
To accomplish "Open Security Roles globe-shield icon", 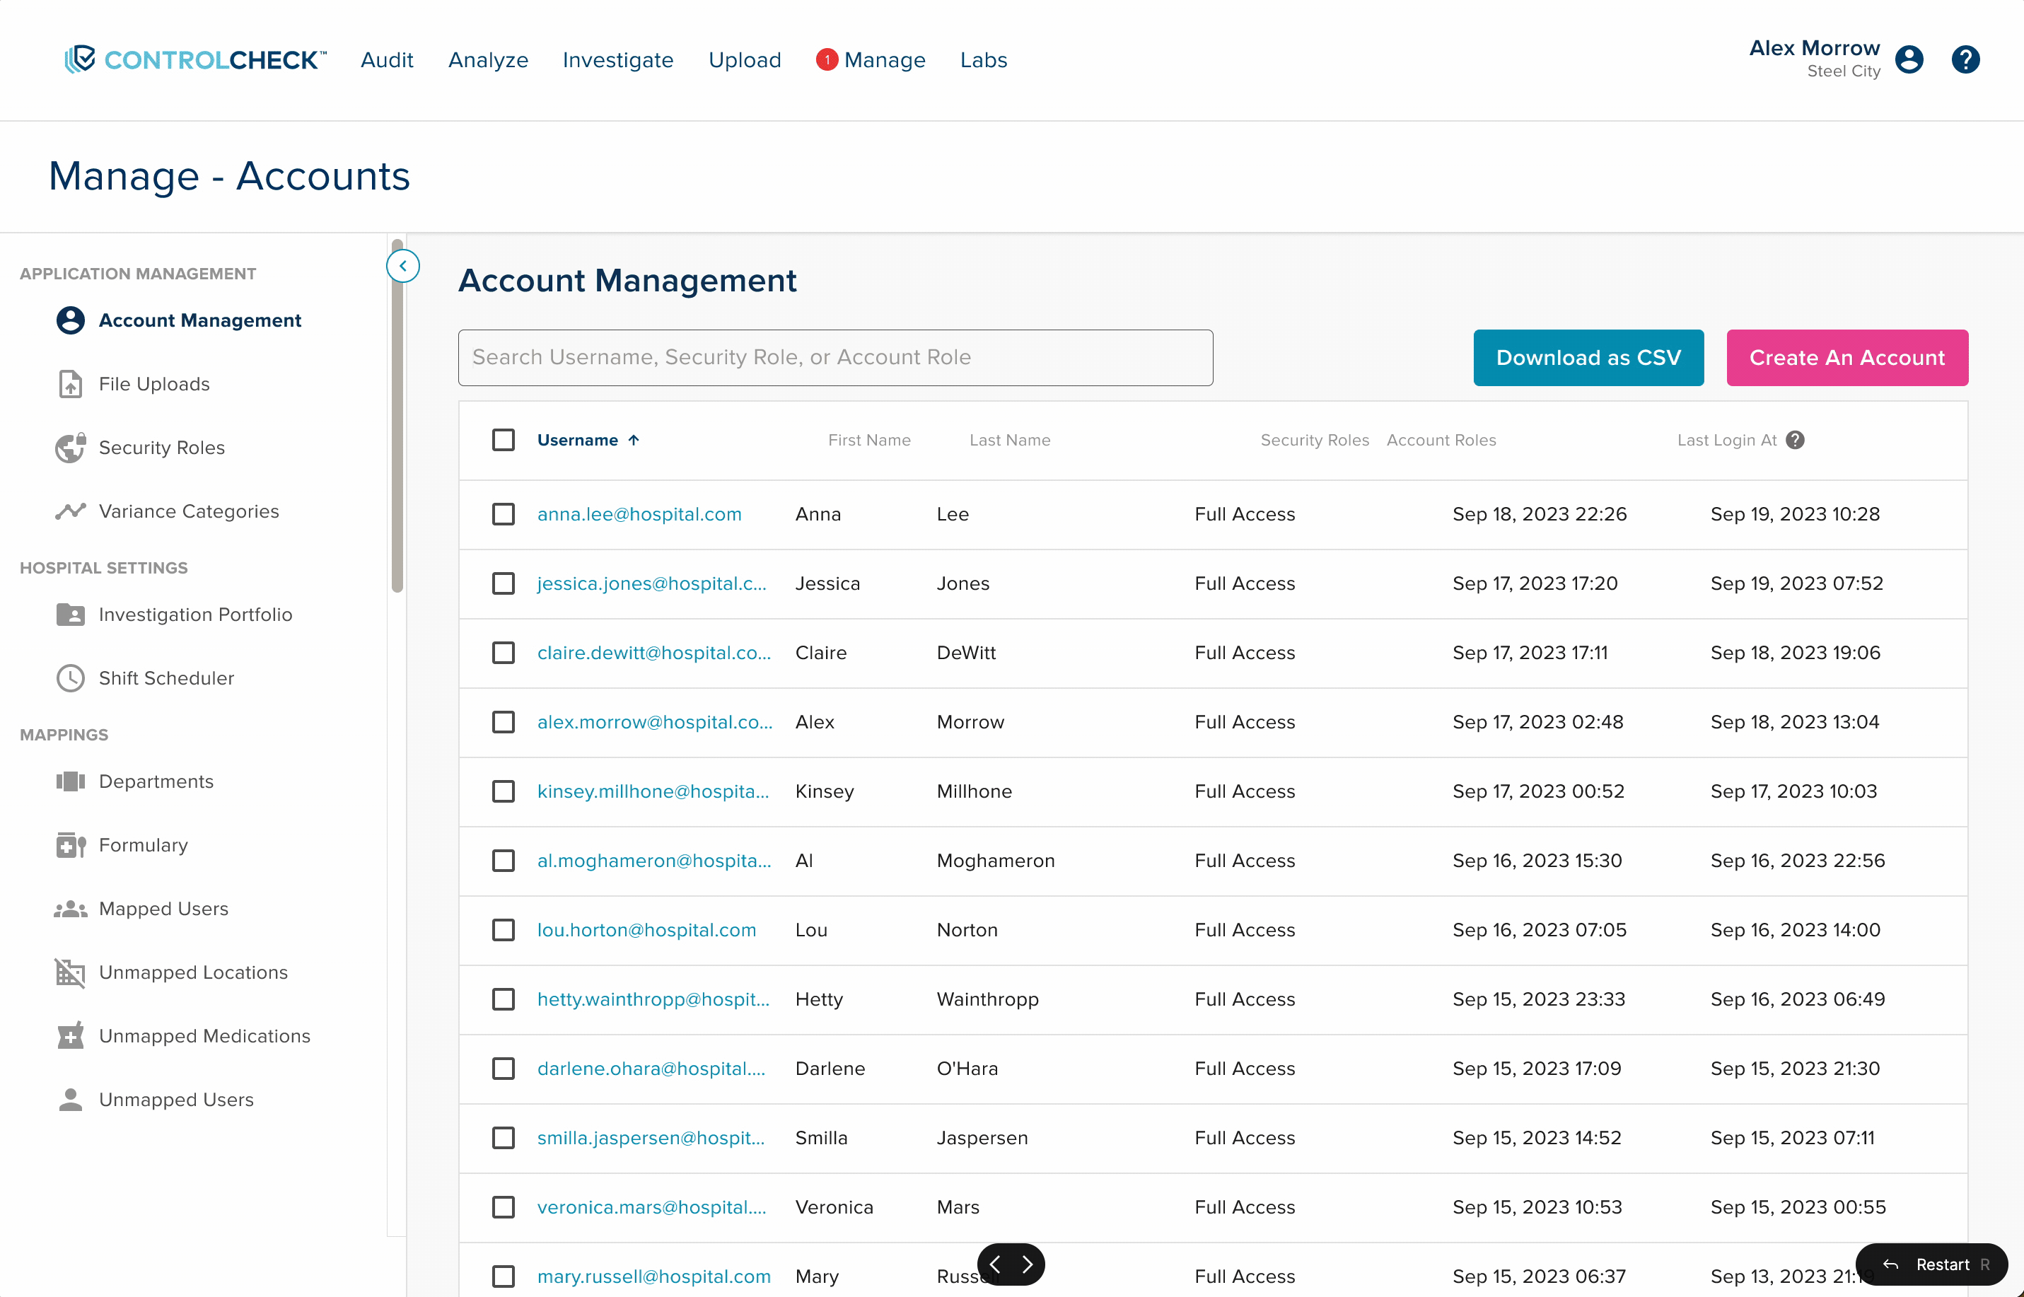I will coord(71,448).
